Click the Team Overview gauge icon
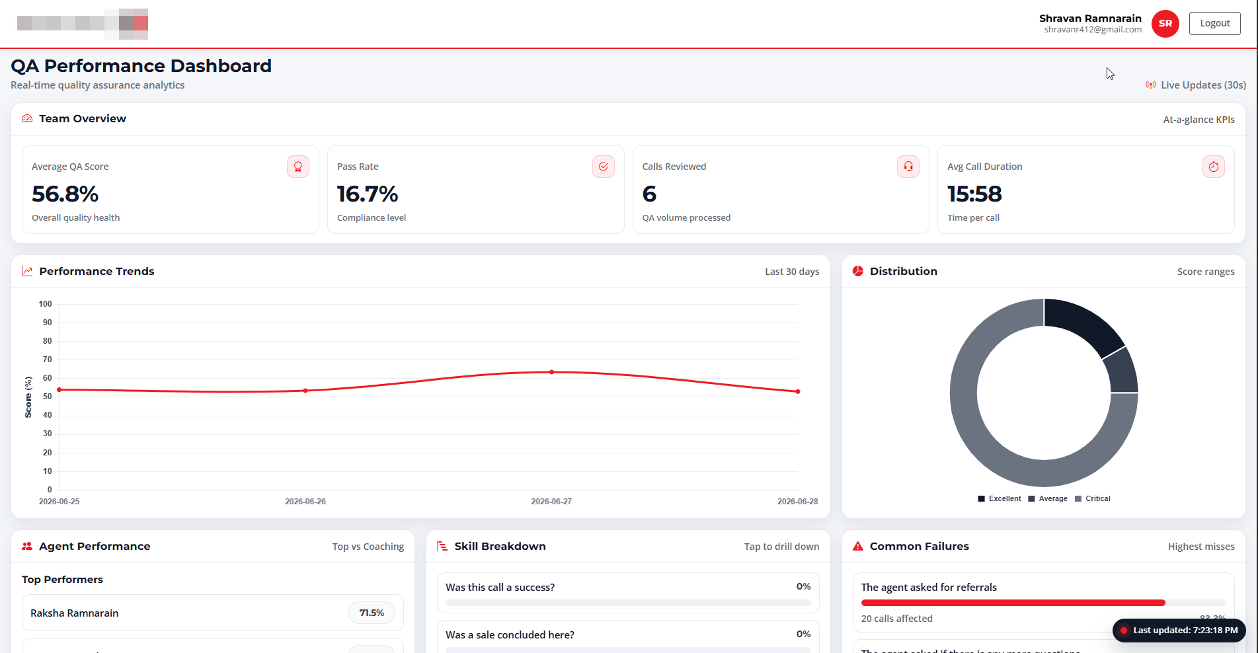The width and height of the screenshot is (1258, 653). click(27, 119)
